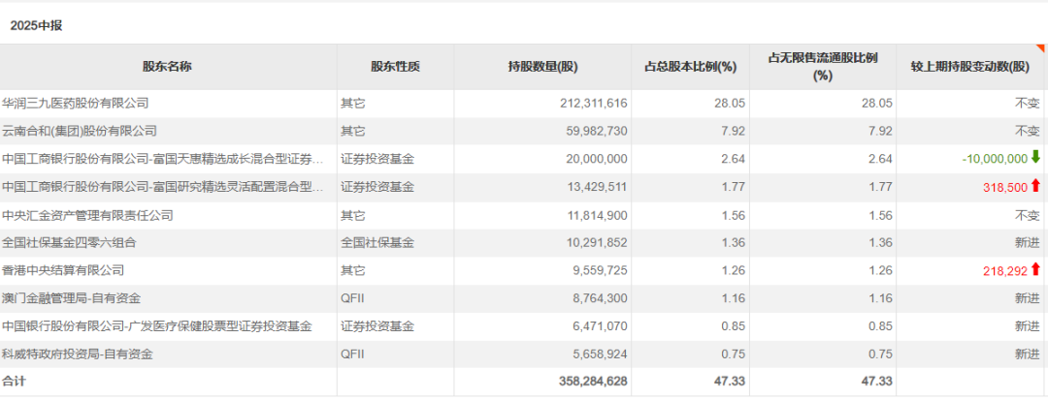
Task: Click the green down arrow beside -10,000,000
Action: click(1036, 157)
